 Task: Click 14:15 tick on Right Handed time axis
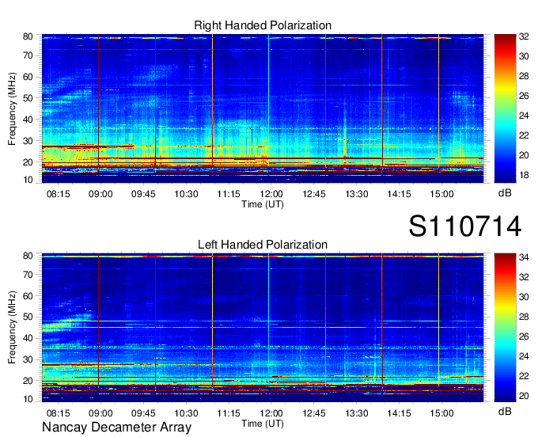(399, 194)
